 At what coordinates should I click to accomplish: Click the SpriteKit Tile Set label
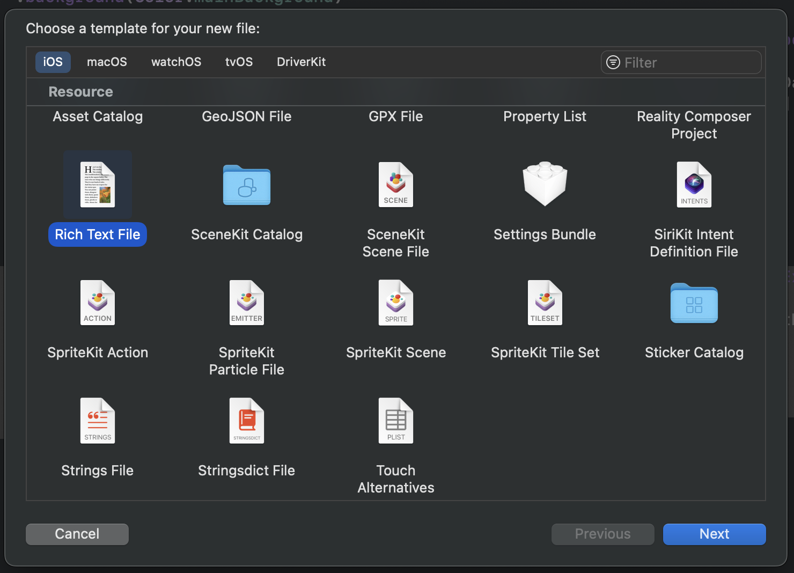coord(545,352)
